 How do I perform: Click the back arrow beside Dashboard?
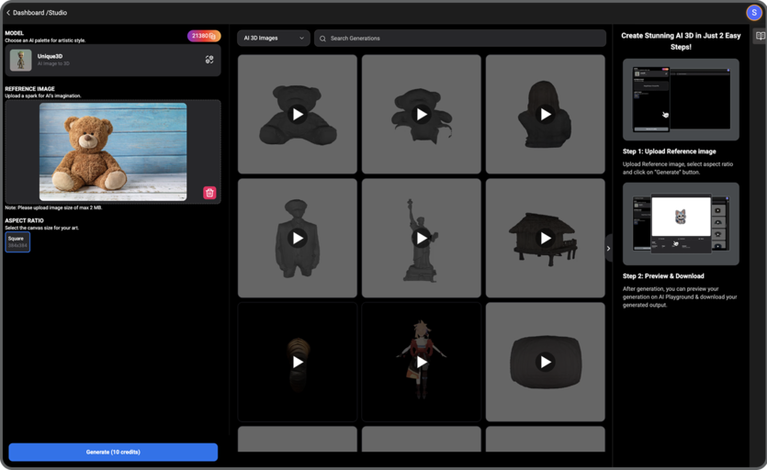8,13
